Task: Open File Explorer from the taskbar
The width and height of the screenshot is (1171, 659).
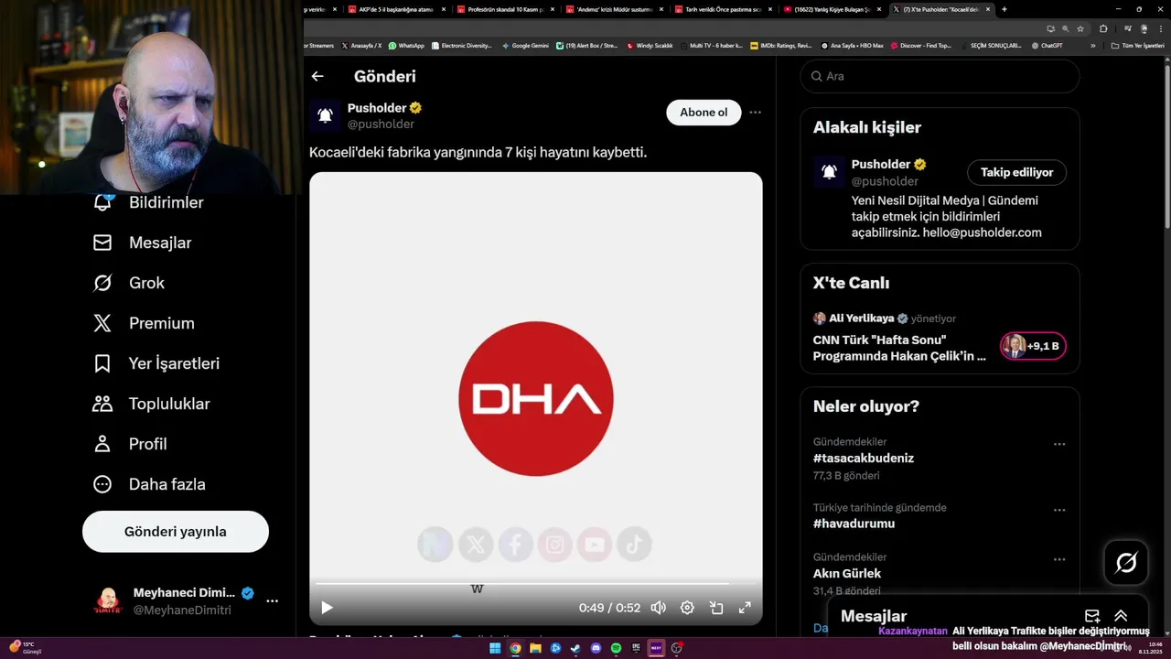Action: pos(535,648)
